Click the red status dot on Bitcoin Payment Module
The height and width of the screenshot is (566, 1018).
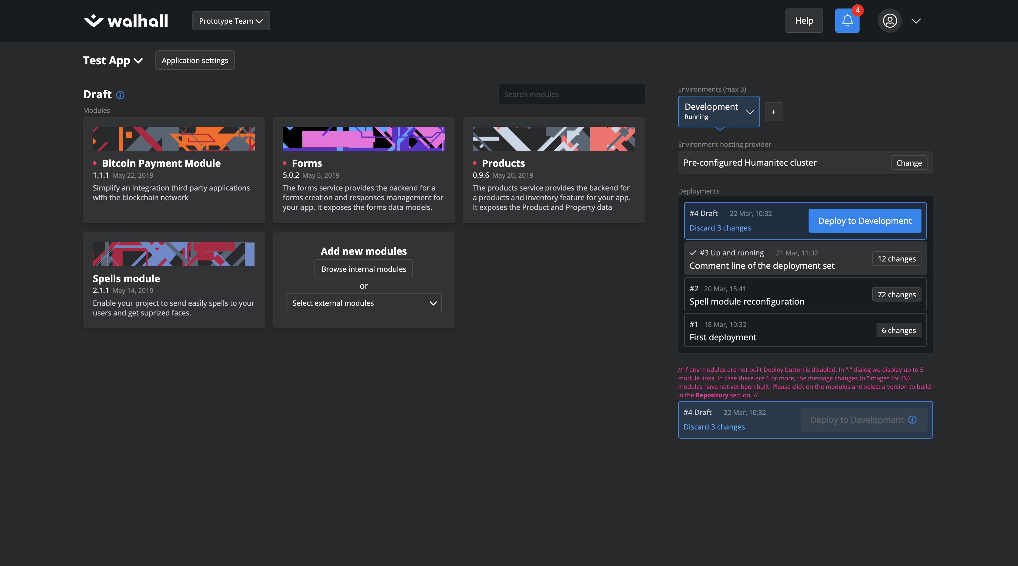pyautogui.click(x=95, y=163)
